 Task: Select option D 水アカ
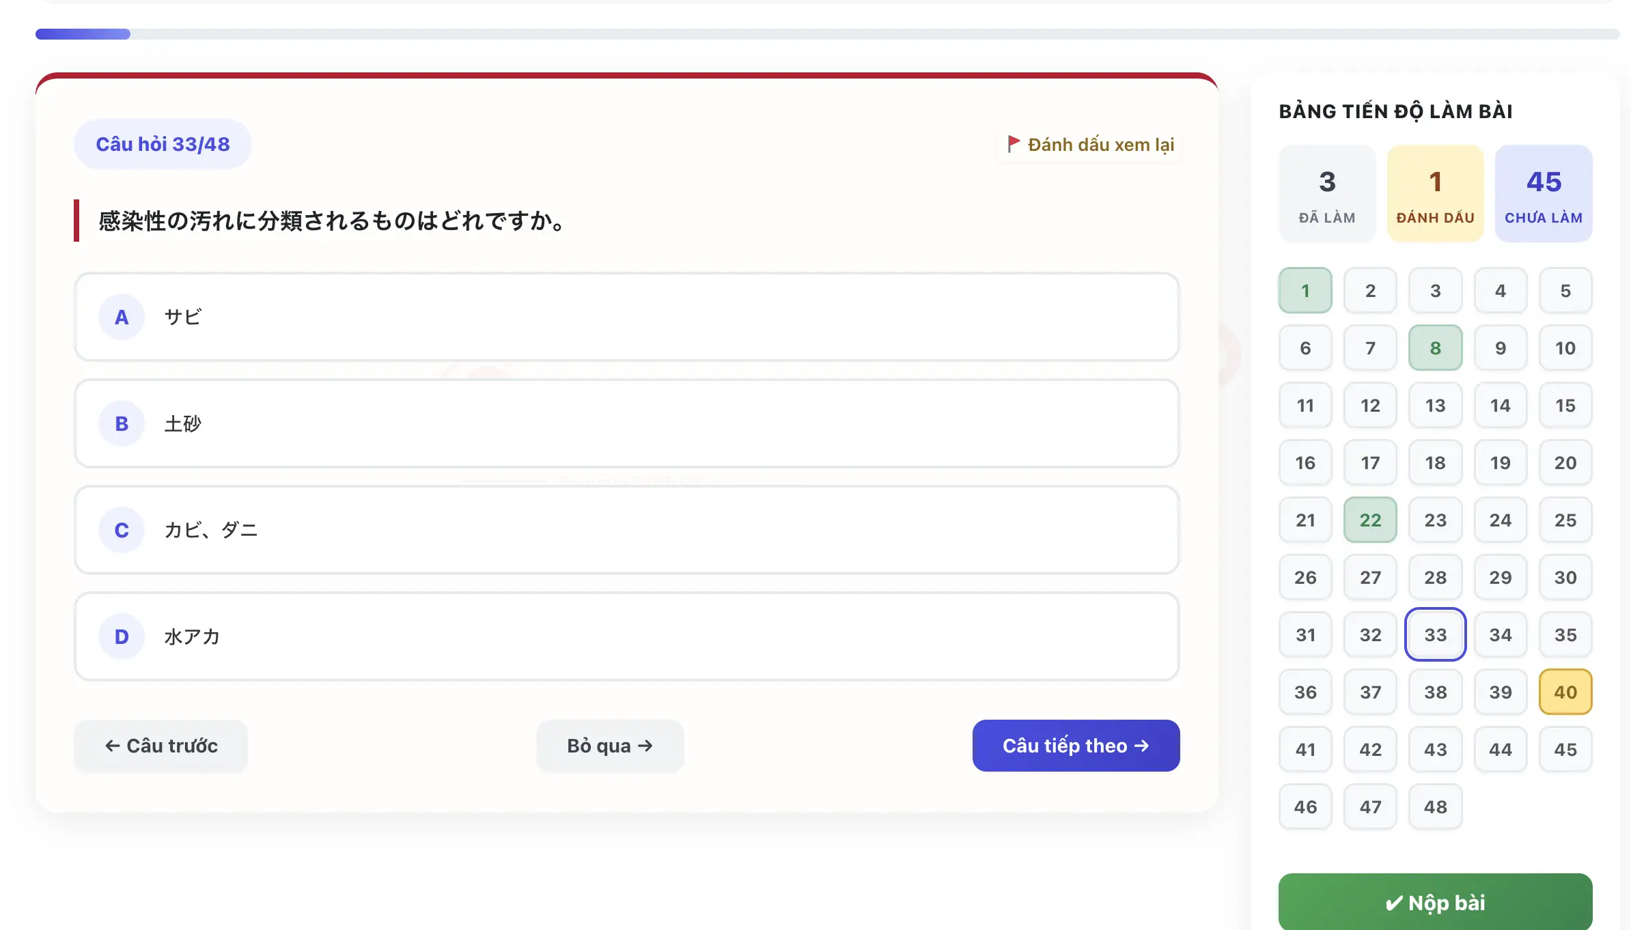tap(626, 636)
